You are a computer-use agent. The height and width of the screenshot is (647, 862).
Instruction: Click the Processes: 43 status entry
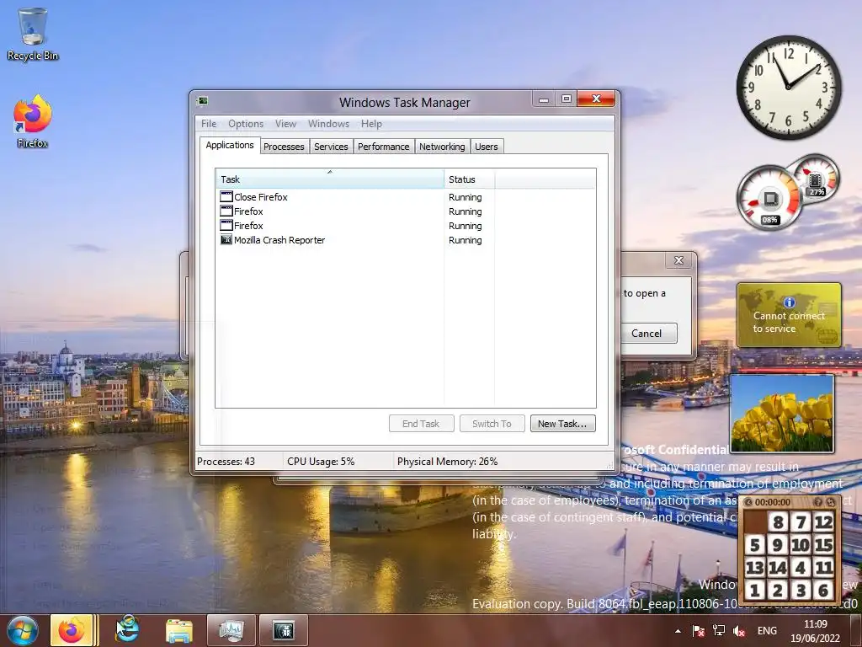tap(226, 461)
